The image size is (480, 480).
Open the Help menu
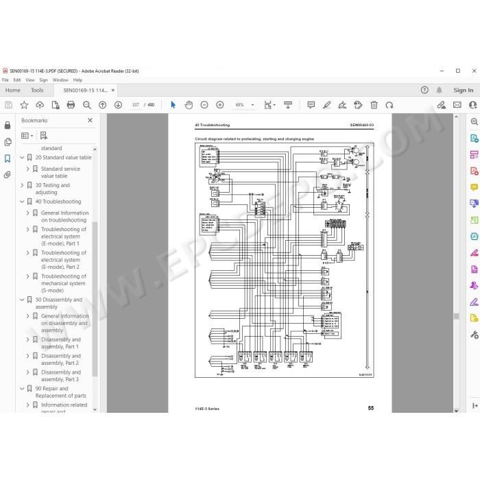click(x=77, y=80)
